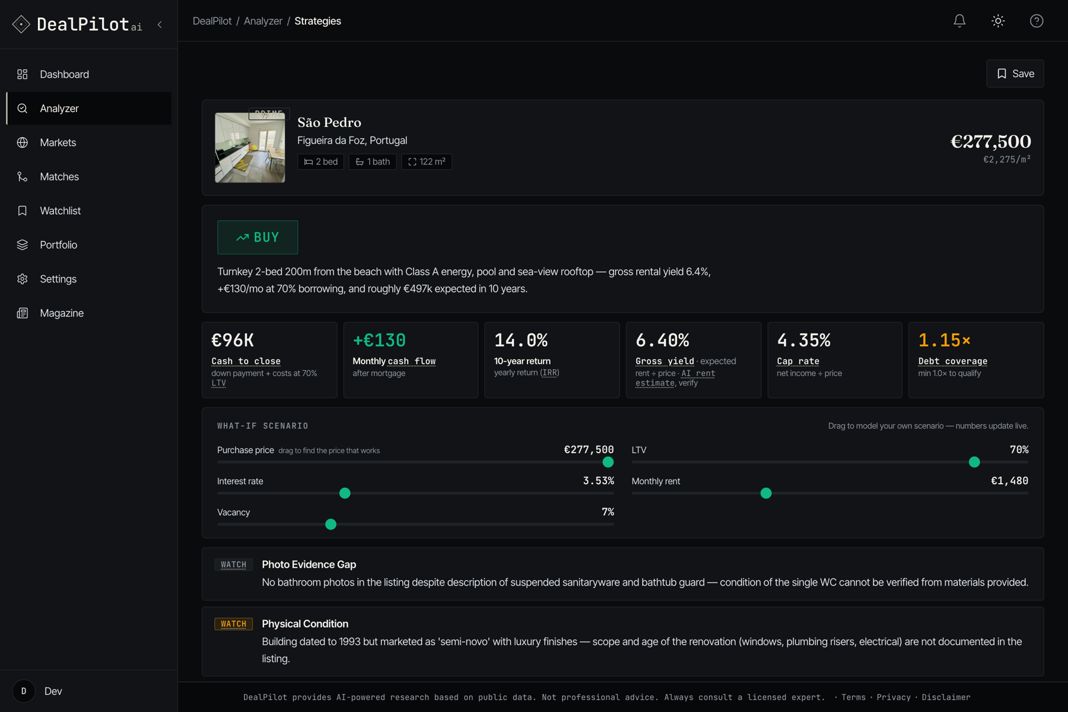Open Magazine section
Viewport: 1068px width, 712px height.
pyautogui.click(x=89, y=313)
